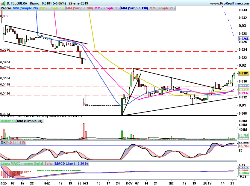Image resolution: width=250 pixels, height=186 pixels.
Task: Click the %K stochastic label
Action: [3, 142]
